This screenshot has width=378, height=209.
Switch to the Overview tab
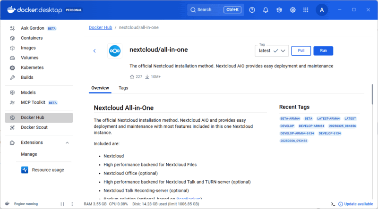pos(100,88)
